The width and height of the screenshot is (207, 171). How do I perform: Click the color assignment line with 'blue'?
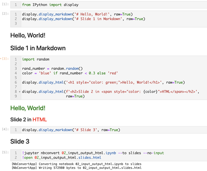coord(70,73)
